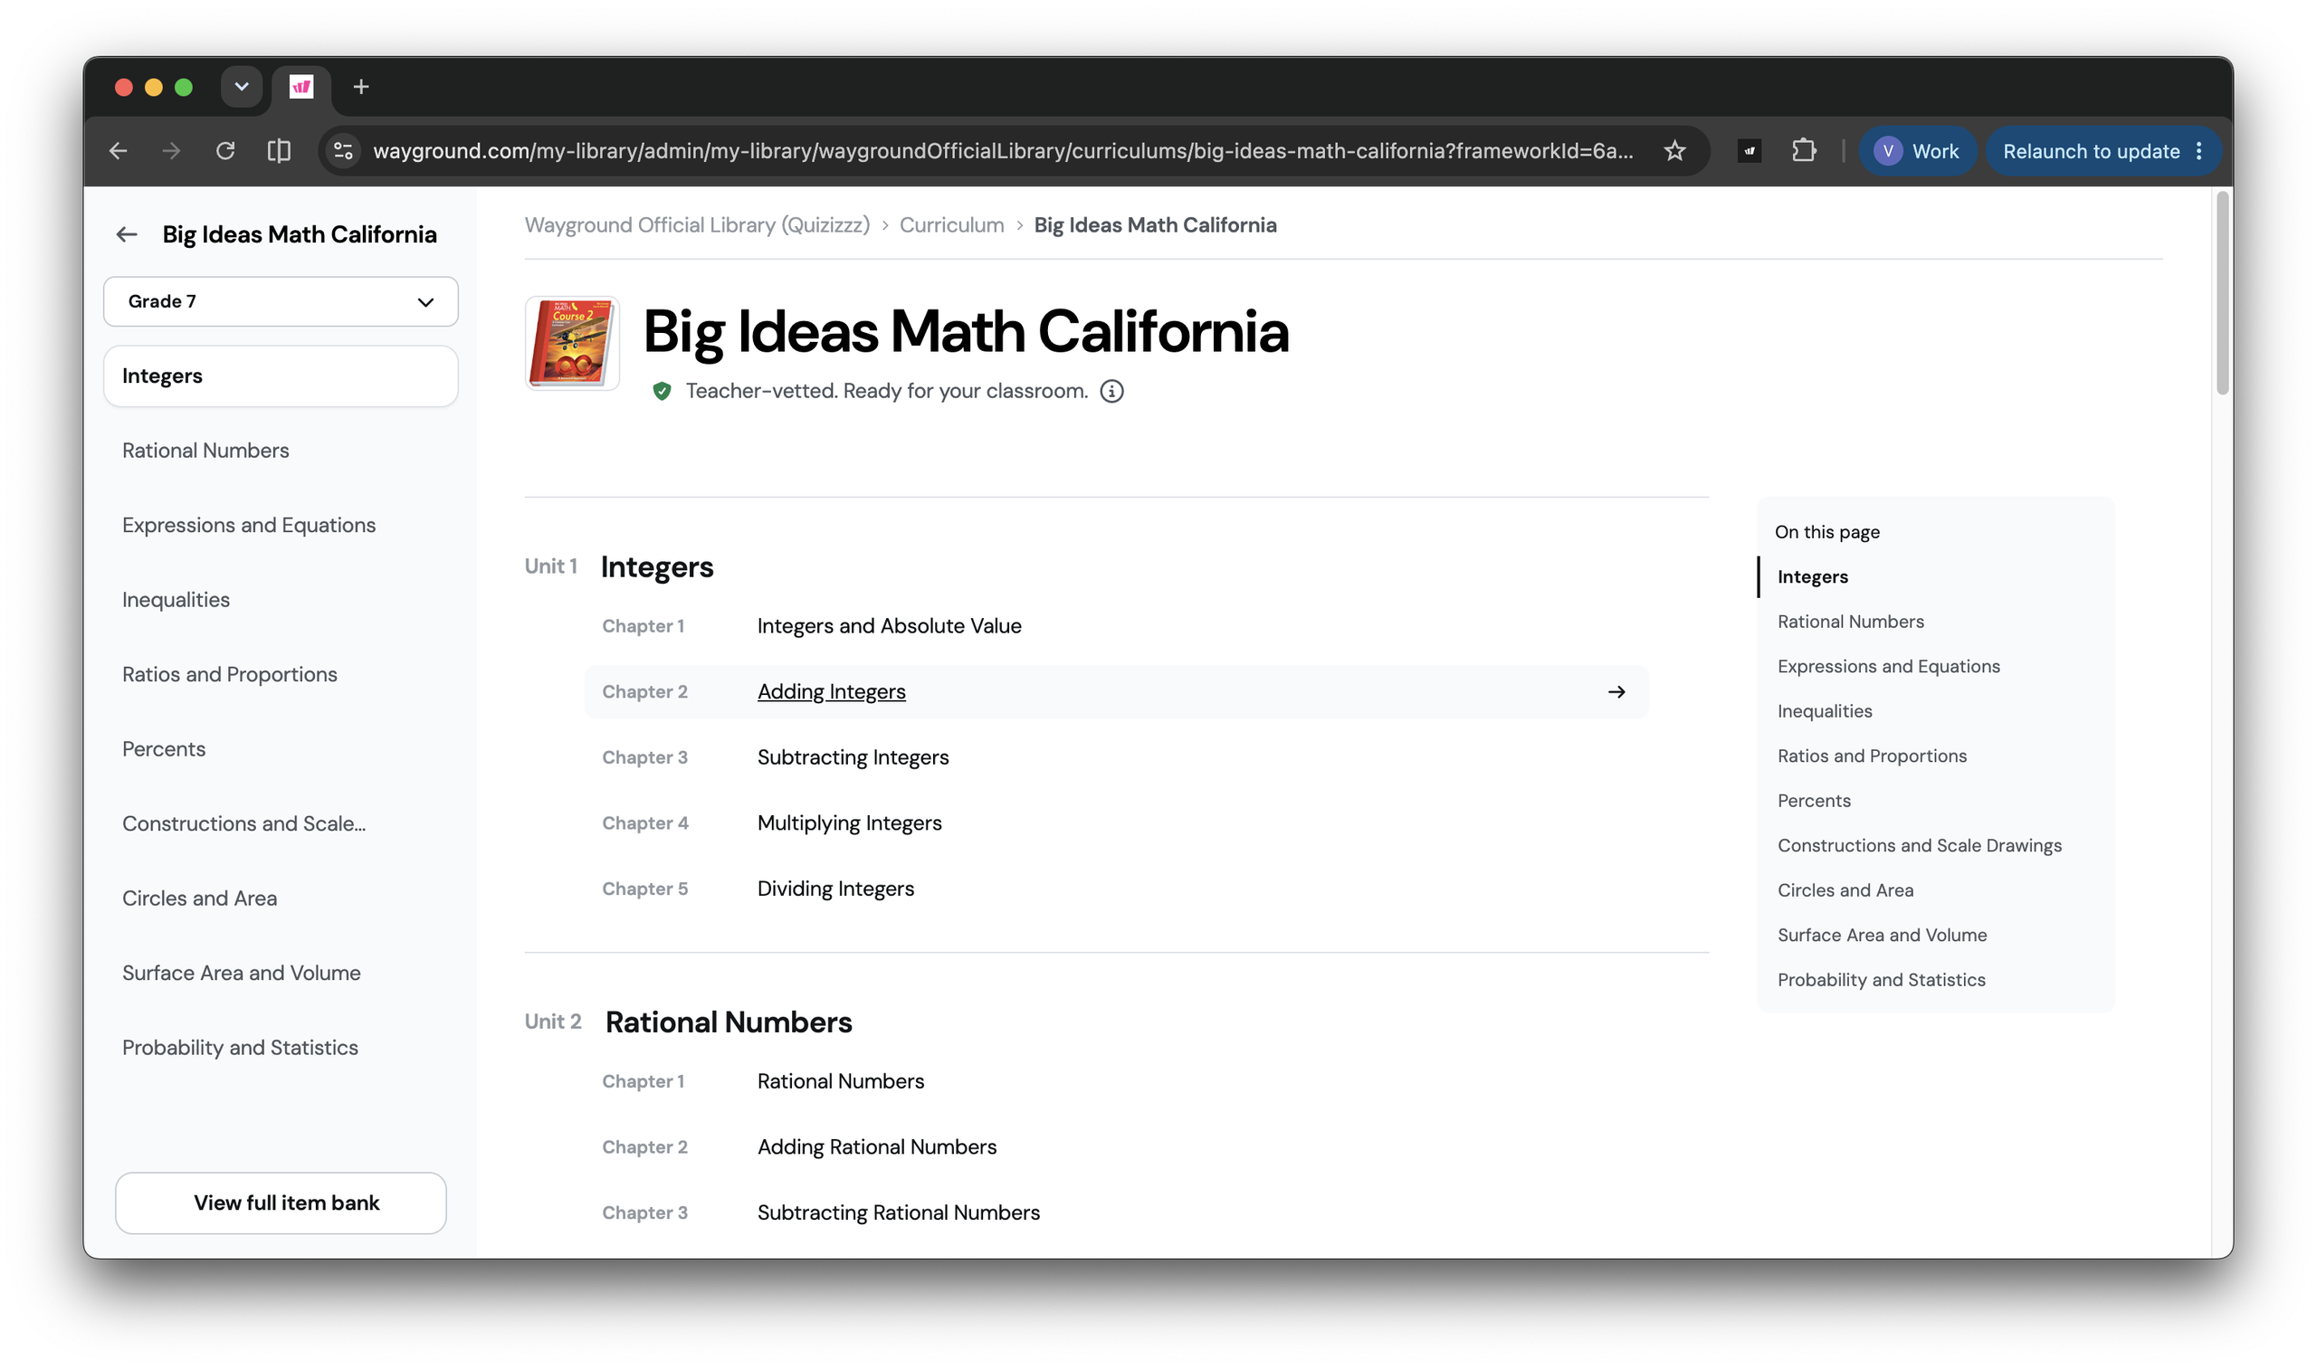This screenshot has width=2317, height=1369.
Task: Reload the page
Action: click(225, 150)
